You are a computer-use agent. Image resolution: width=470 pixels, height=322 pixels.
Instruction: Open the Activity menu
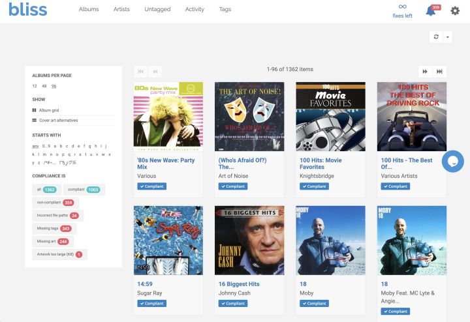tap(195, 9)
